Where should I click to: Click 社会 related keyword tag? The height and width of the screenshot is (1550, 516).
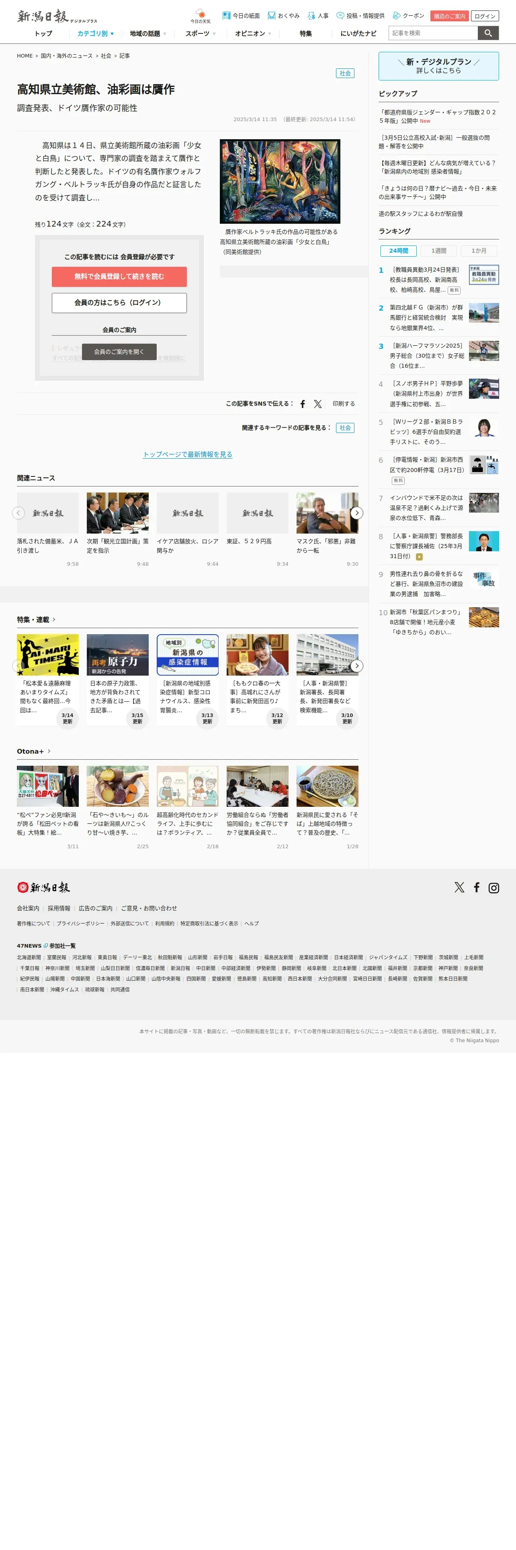tap(345, 428)
